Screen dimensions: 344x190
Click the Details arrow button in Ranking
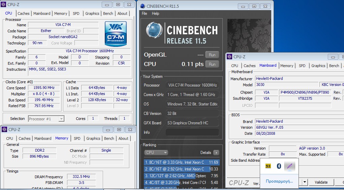tap(216, 153)
